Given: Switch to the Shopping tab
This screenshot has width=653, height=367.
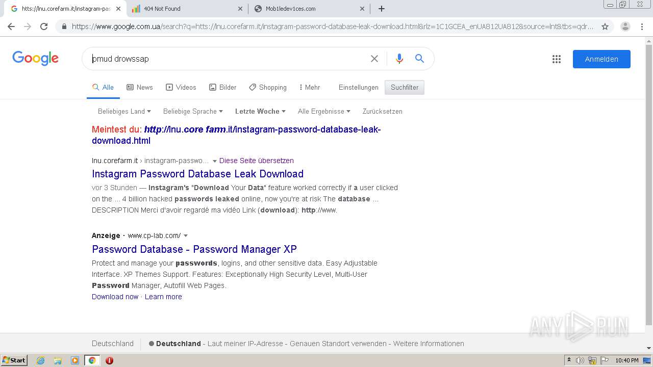Looking at the screenshot, I should point(268,87).
